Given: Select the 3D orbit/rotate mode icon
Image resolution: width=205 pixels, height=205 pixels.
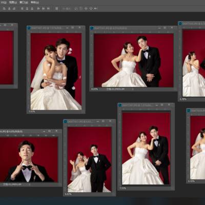Looking at the screenshot, I should 76,9.
